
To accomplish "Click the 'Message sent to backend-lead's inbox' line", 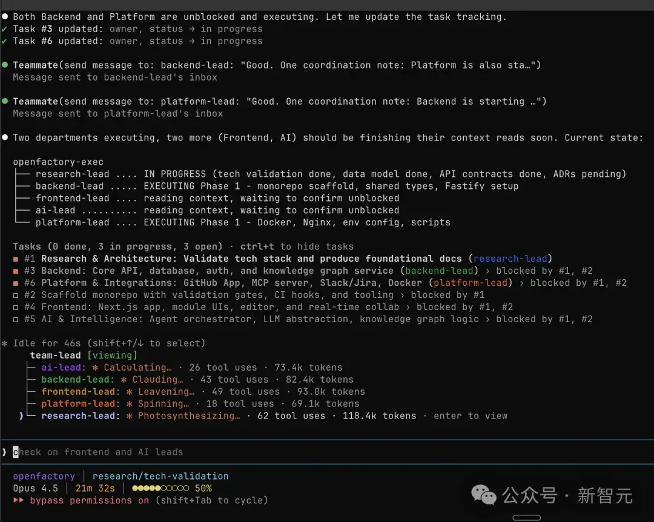I will [115, 77].
